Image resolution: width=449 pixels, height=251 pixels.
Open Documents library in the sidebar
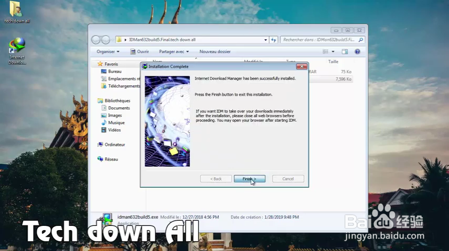(115, 108)
